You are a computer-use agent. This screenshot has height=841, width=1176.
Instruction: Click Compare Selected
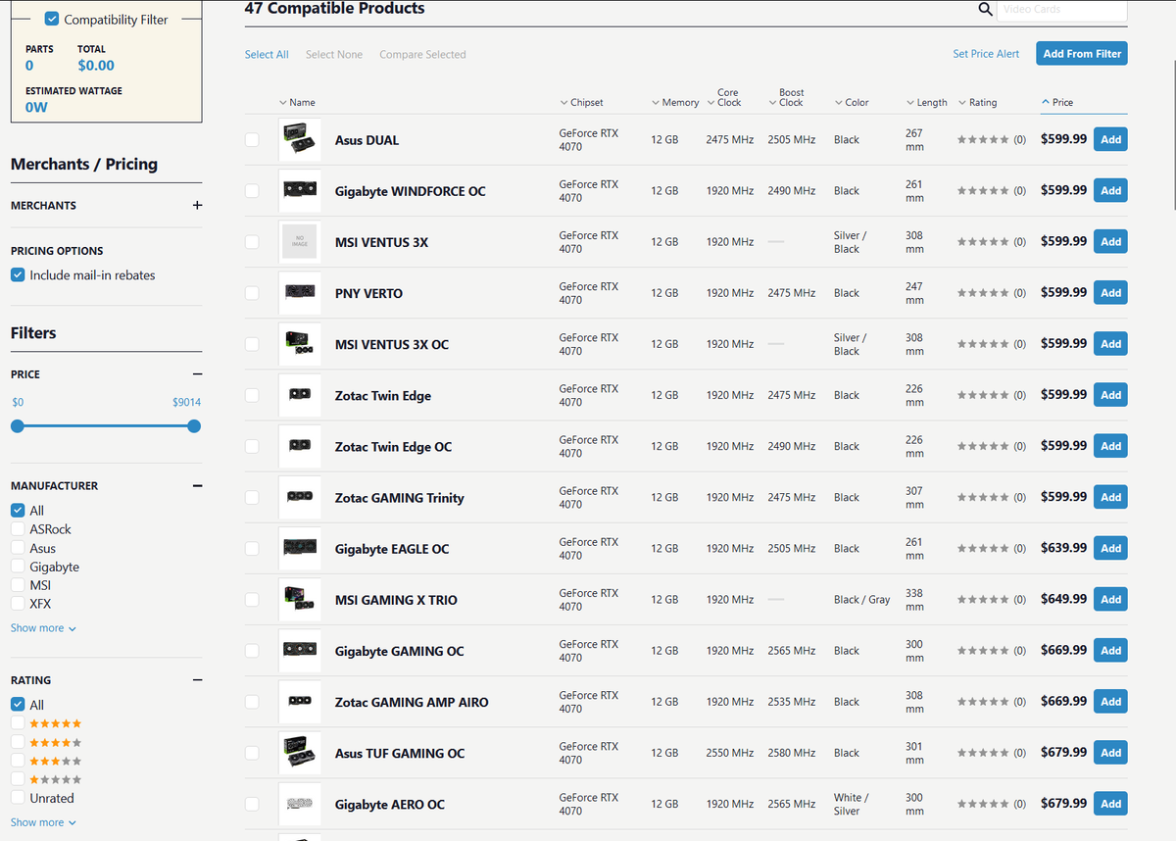[x=422, y=55]
